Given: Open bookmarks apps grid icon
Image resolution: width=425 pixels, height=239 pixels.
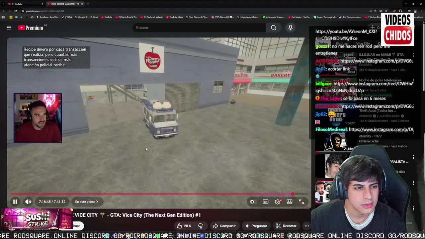Looking at the screenshot, I should click(3, 17).
